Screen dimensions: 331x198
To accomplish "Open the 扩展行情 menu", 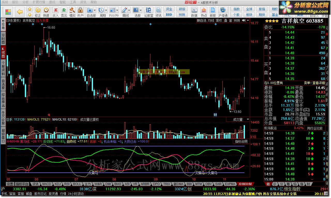I will 39,2.
